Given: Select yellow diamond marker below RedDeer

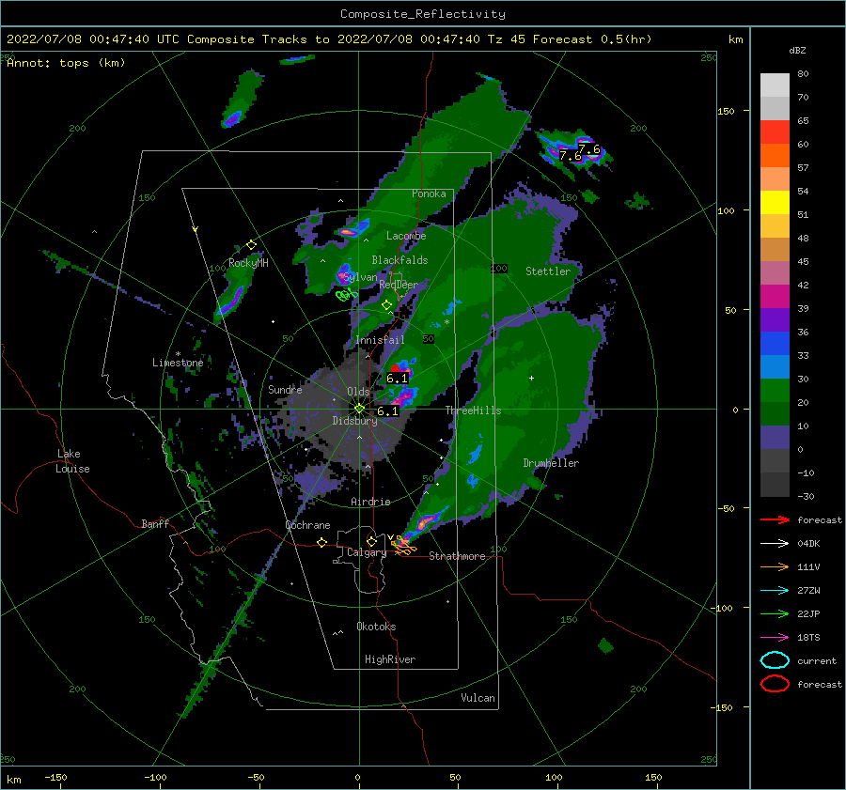Looking at the screenshot, I should pyautogui.click(x=387, y=305).
